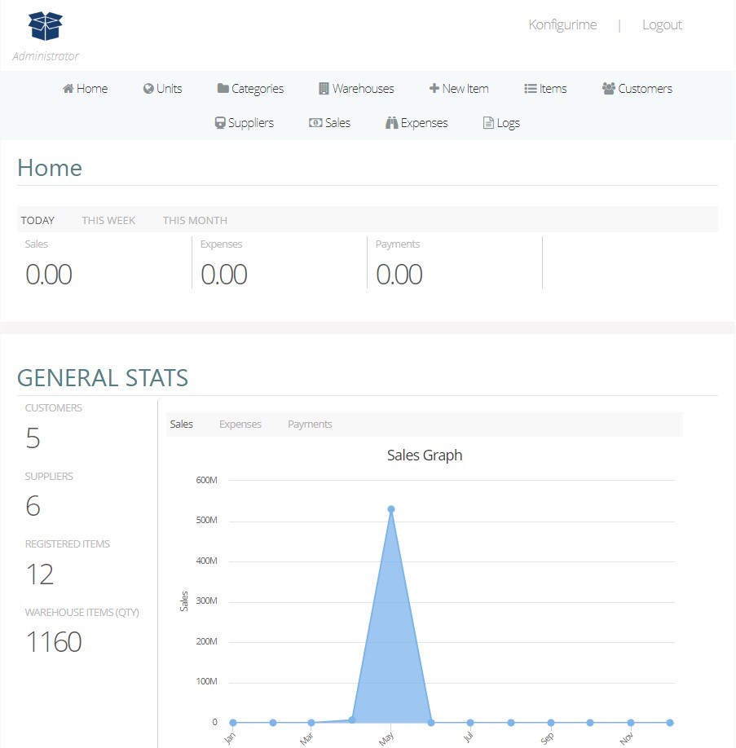Click the Warehouses building icon
The width and height of the screenshot is (736, 748).
[324, 89]
